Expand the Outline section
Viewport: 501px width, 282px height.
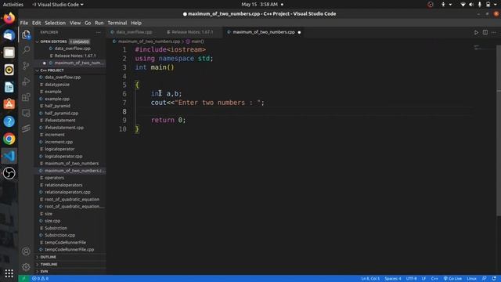coord(49,257)
